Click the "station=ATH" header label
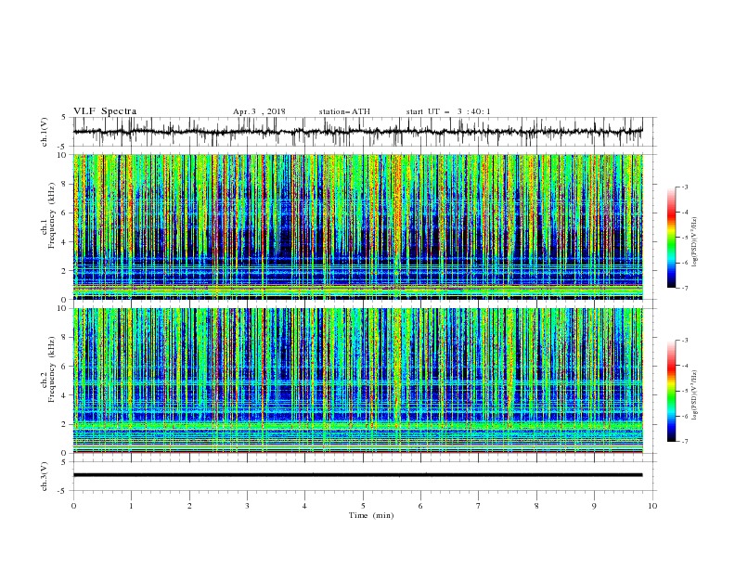 click(x=344, y=111)
